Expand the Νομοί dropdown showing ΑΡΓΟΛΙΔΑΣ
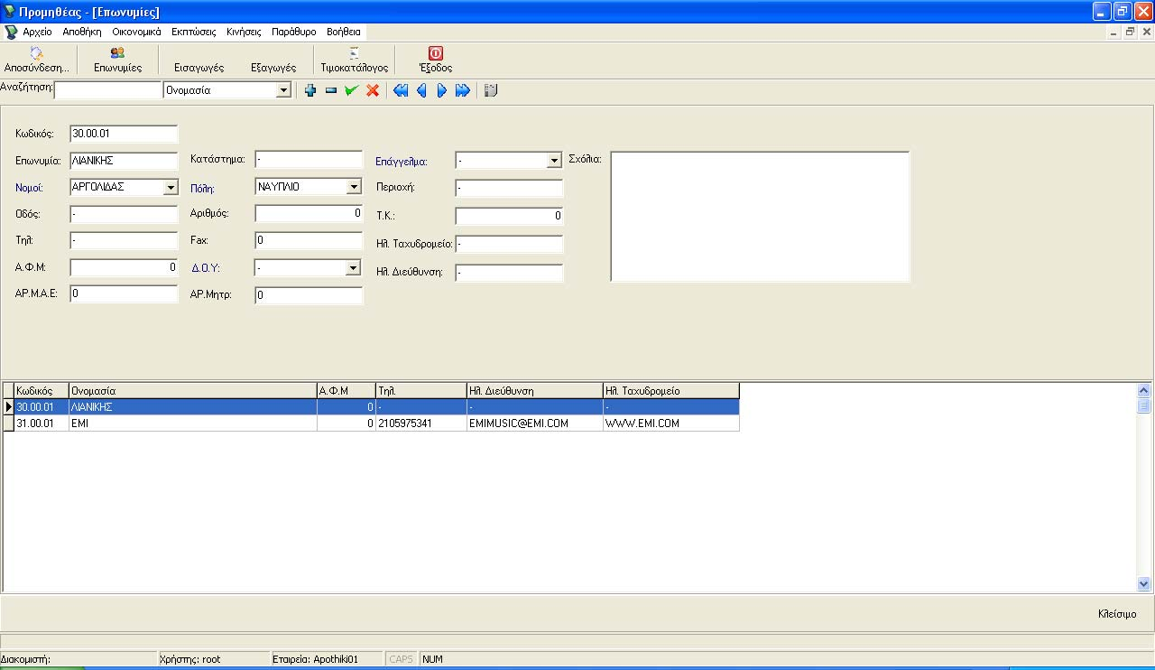This screenshot has width=1155, height=670. point(171,188)
